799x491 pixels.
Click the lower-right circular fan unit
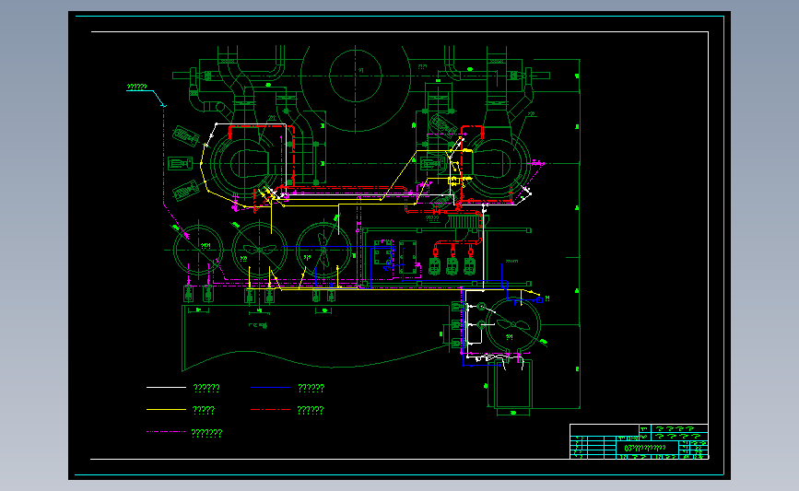tap(512, 324)
